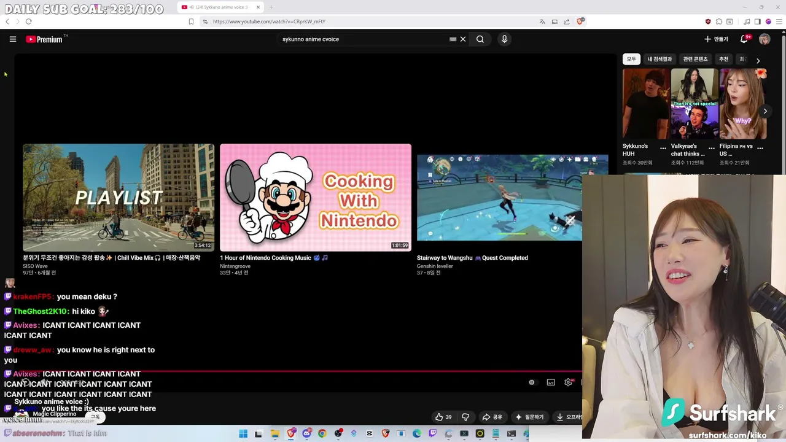The height and width of the screenshot is (442, 786).
Task: Go back with the browser back arrow
Action: coord(7,21)
